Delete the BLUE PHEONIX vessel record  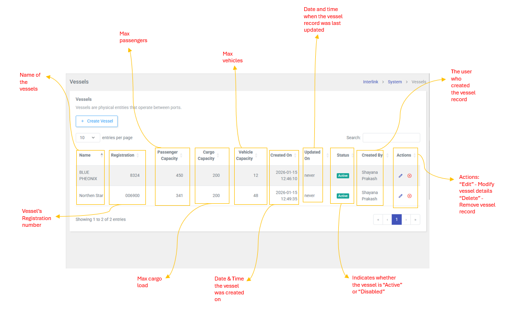coord(409,176)
